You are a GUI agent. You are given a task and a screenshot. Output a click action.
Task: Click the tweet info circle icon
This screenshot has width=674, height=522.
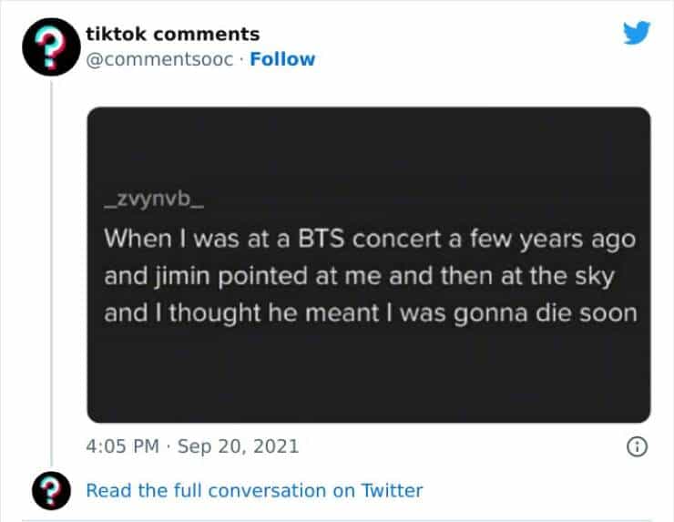638,447
